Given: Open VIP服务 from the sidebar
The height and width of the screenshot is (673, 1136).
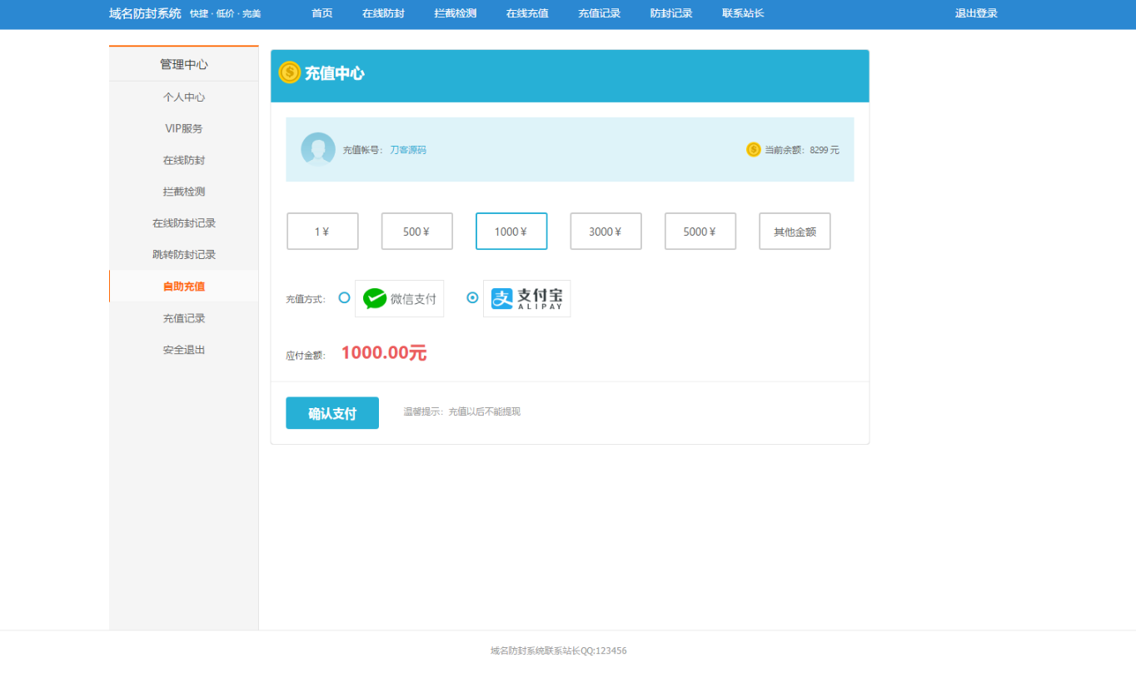Looking at the screenshot, I should [183, 128].
